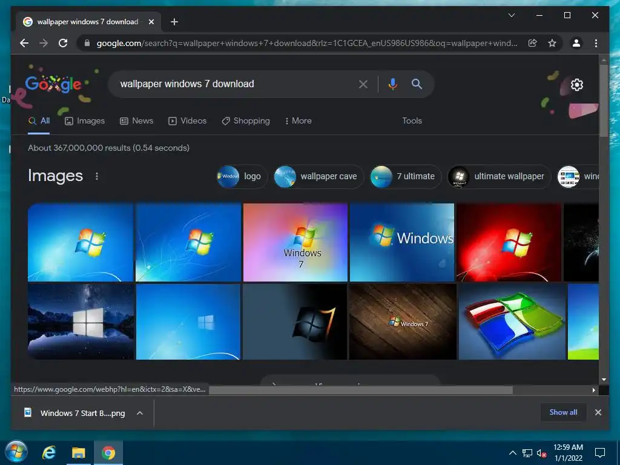Show hidden system tray icons

512,453
